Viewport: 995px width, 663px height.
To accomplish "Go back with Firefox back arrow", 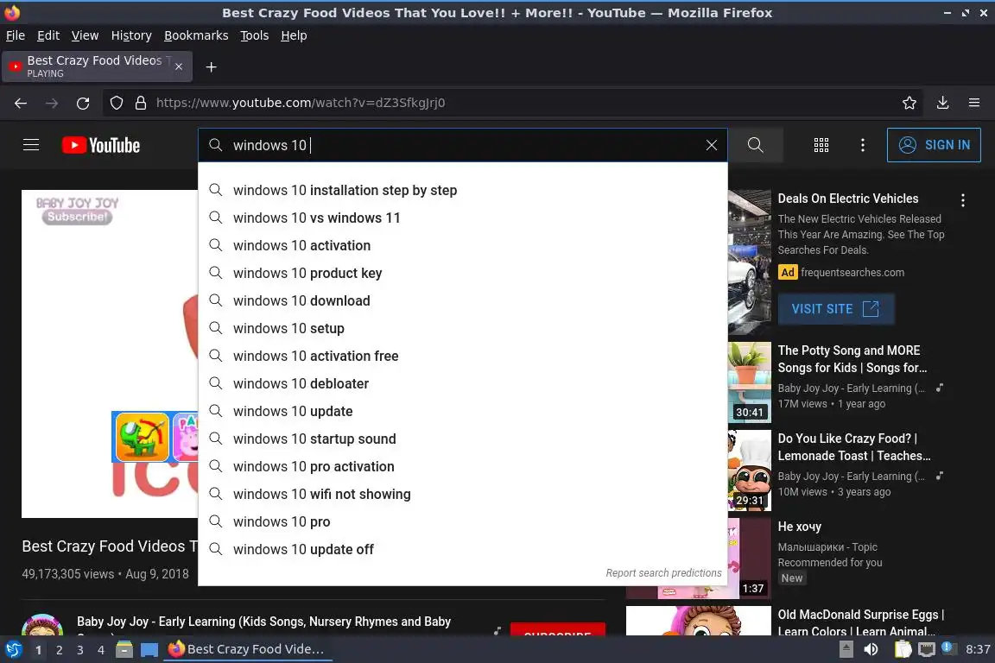I will point(21,103).
